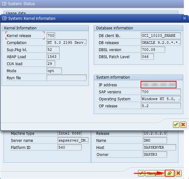Click DB client lib. field OCI_10103_SHARE
189x179 pixels.
pyautogui.click(x=161, y=35)
